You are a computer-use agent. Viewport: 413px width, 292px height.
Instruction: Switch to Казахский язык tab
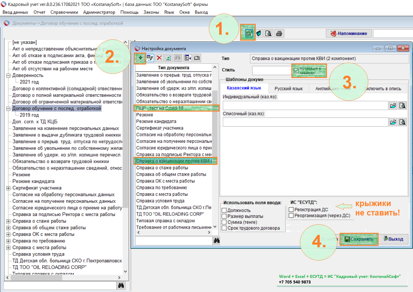coord(244,88)
